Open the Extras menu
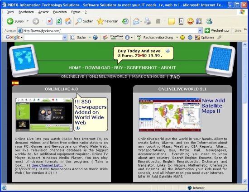Viewport: 249px width, 192px height. click(76, 12)
